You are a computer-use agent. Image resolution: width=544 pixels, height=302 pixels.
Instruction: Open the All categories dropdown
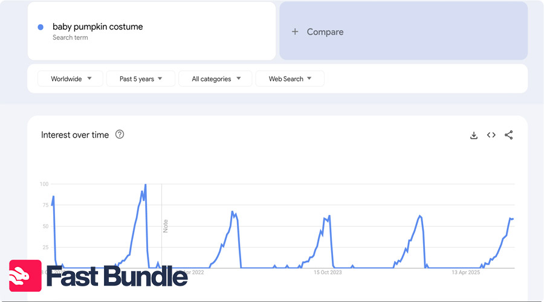click(x=216, y=79)
